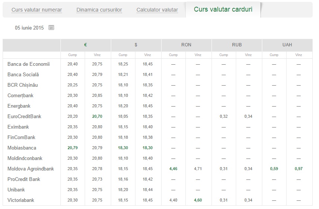Click ProCredit Bank dollar buy rate 18,16
319x209 pixels.
[123, 179]
